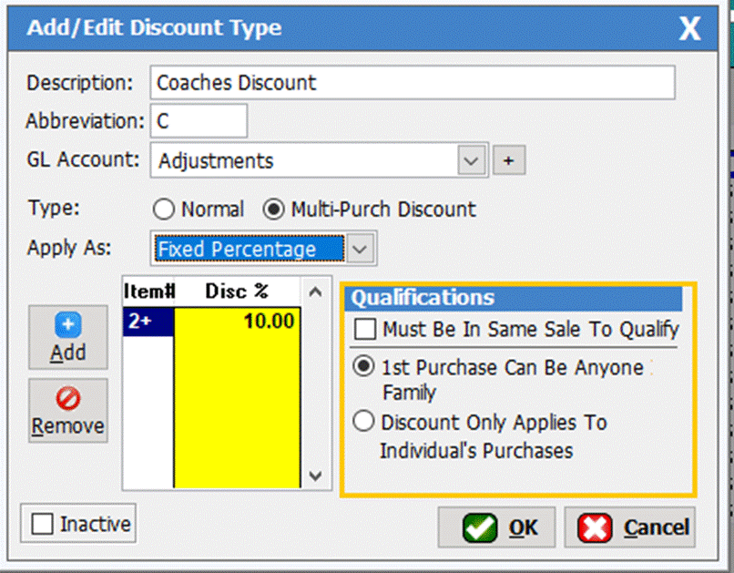Image resolution: width=734 pixels, height=573 pixels.
Task: Choose Discount Only Applies To Individual's Purchases
Action: pos(364,422)
